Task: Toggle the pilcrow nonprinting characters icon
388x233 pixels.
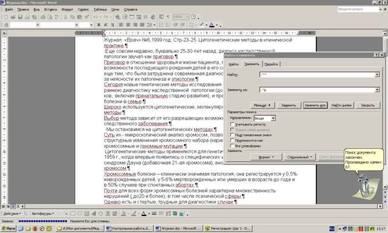Action: [168, 17]
